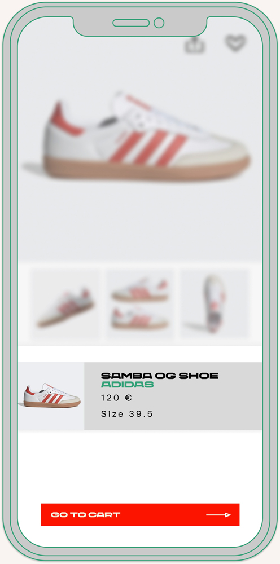This screenshot has height=564, width=280.
Task: Tap the share icon above the shoe
Action: click(195, 45)
